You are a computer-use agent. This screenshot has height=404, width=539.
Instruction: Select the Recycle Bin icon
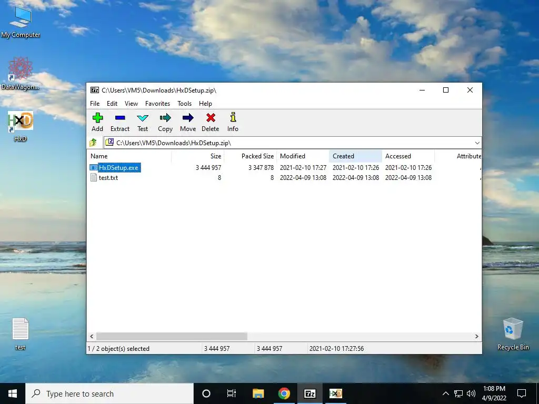point(513,334)
